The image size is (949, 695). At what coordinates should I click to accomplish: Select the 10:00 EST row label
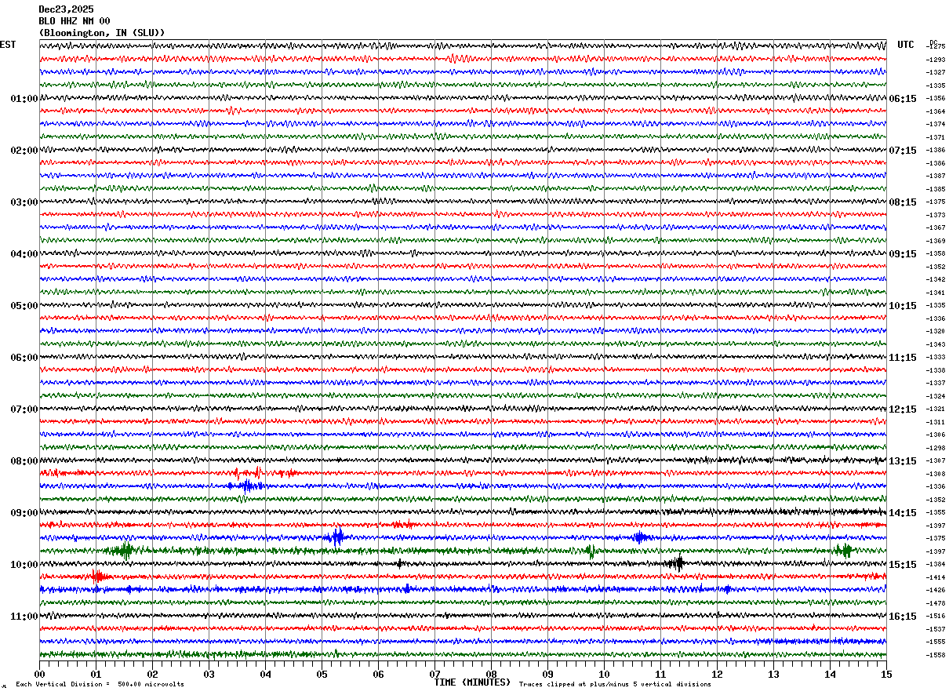[24, 565]
